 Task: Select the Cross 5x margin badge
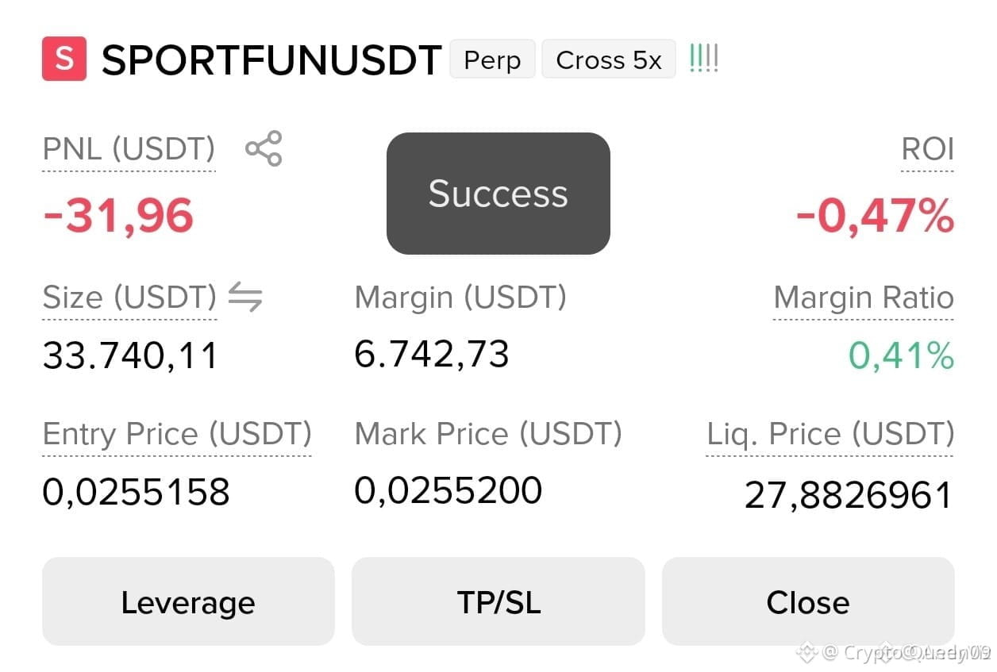pos(609,60)
